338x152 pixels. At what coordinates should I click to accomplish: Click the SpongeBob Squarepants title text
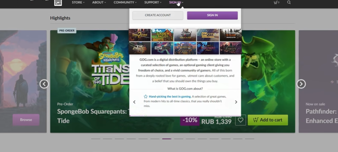coord(93,116)
